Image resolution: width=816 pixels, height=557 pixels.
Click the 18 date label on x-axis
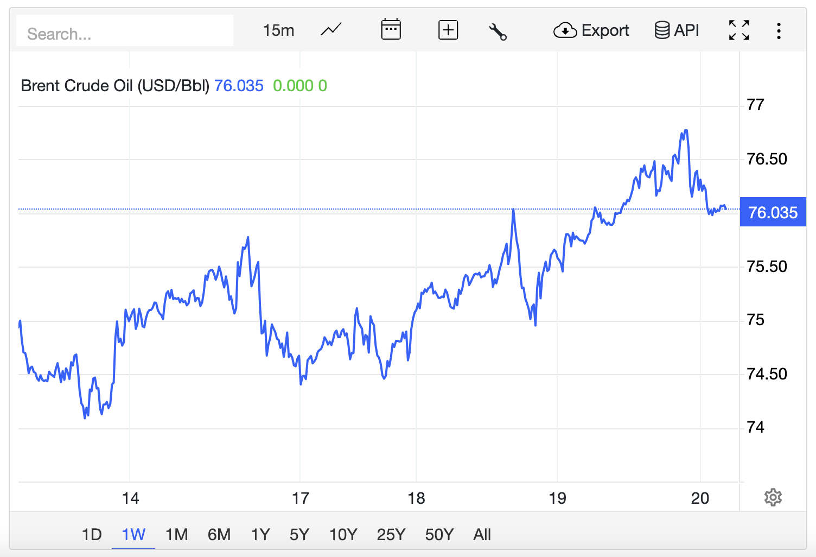[x=416, y=498]
